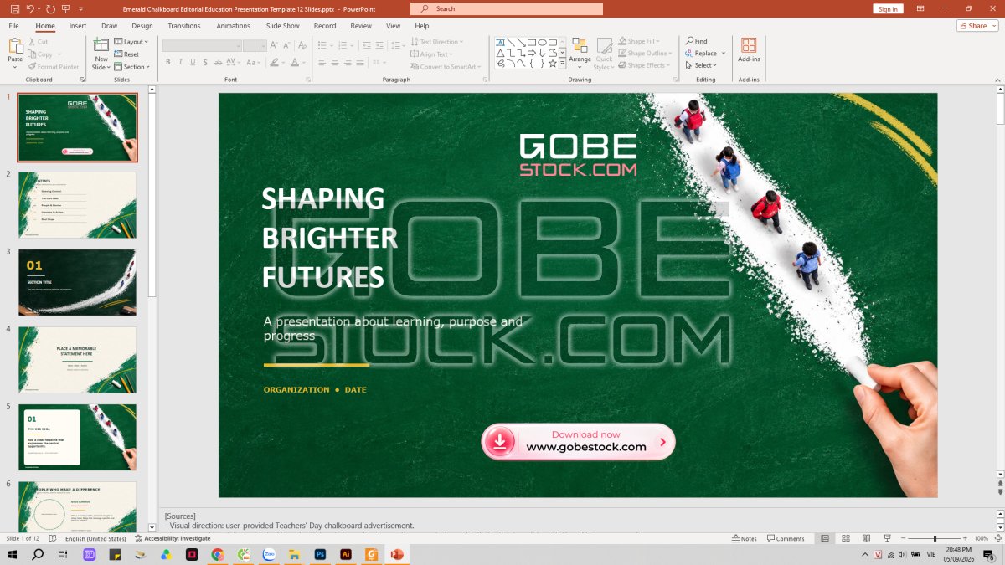Viewport: 1005px width, 565px height.
Task: Toggle Align Right paragraph alignment
Action: click(x=348, y=62)
